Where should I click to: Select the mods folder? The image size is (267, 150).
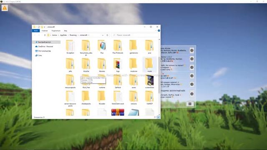point(149,65)
